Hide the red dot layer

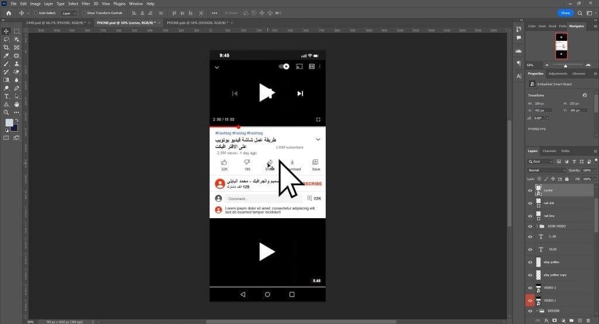pyautogui.click(x=530, y=204)
